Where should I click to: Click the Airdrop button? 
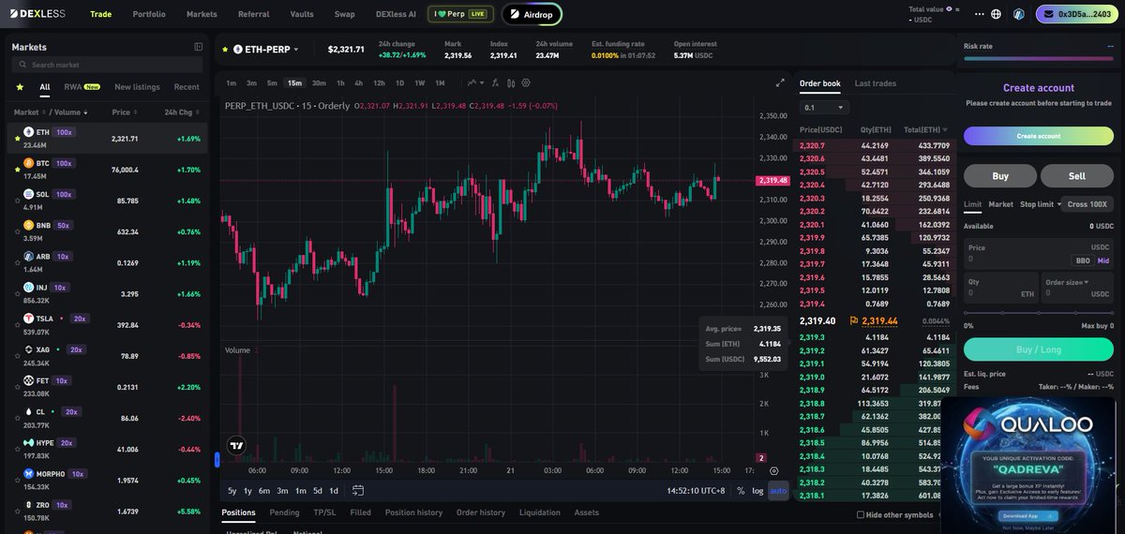[x=532, y=14]
